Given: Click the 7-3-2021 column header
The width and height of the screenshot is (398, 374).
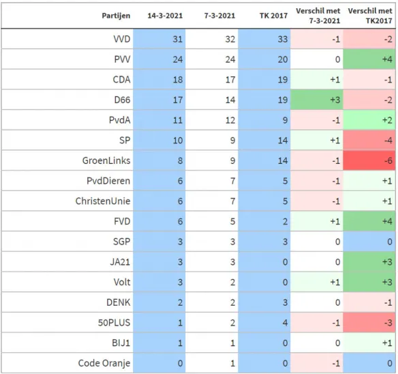Looking at the screenshot, I should point(219,16).
